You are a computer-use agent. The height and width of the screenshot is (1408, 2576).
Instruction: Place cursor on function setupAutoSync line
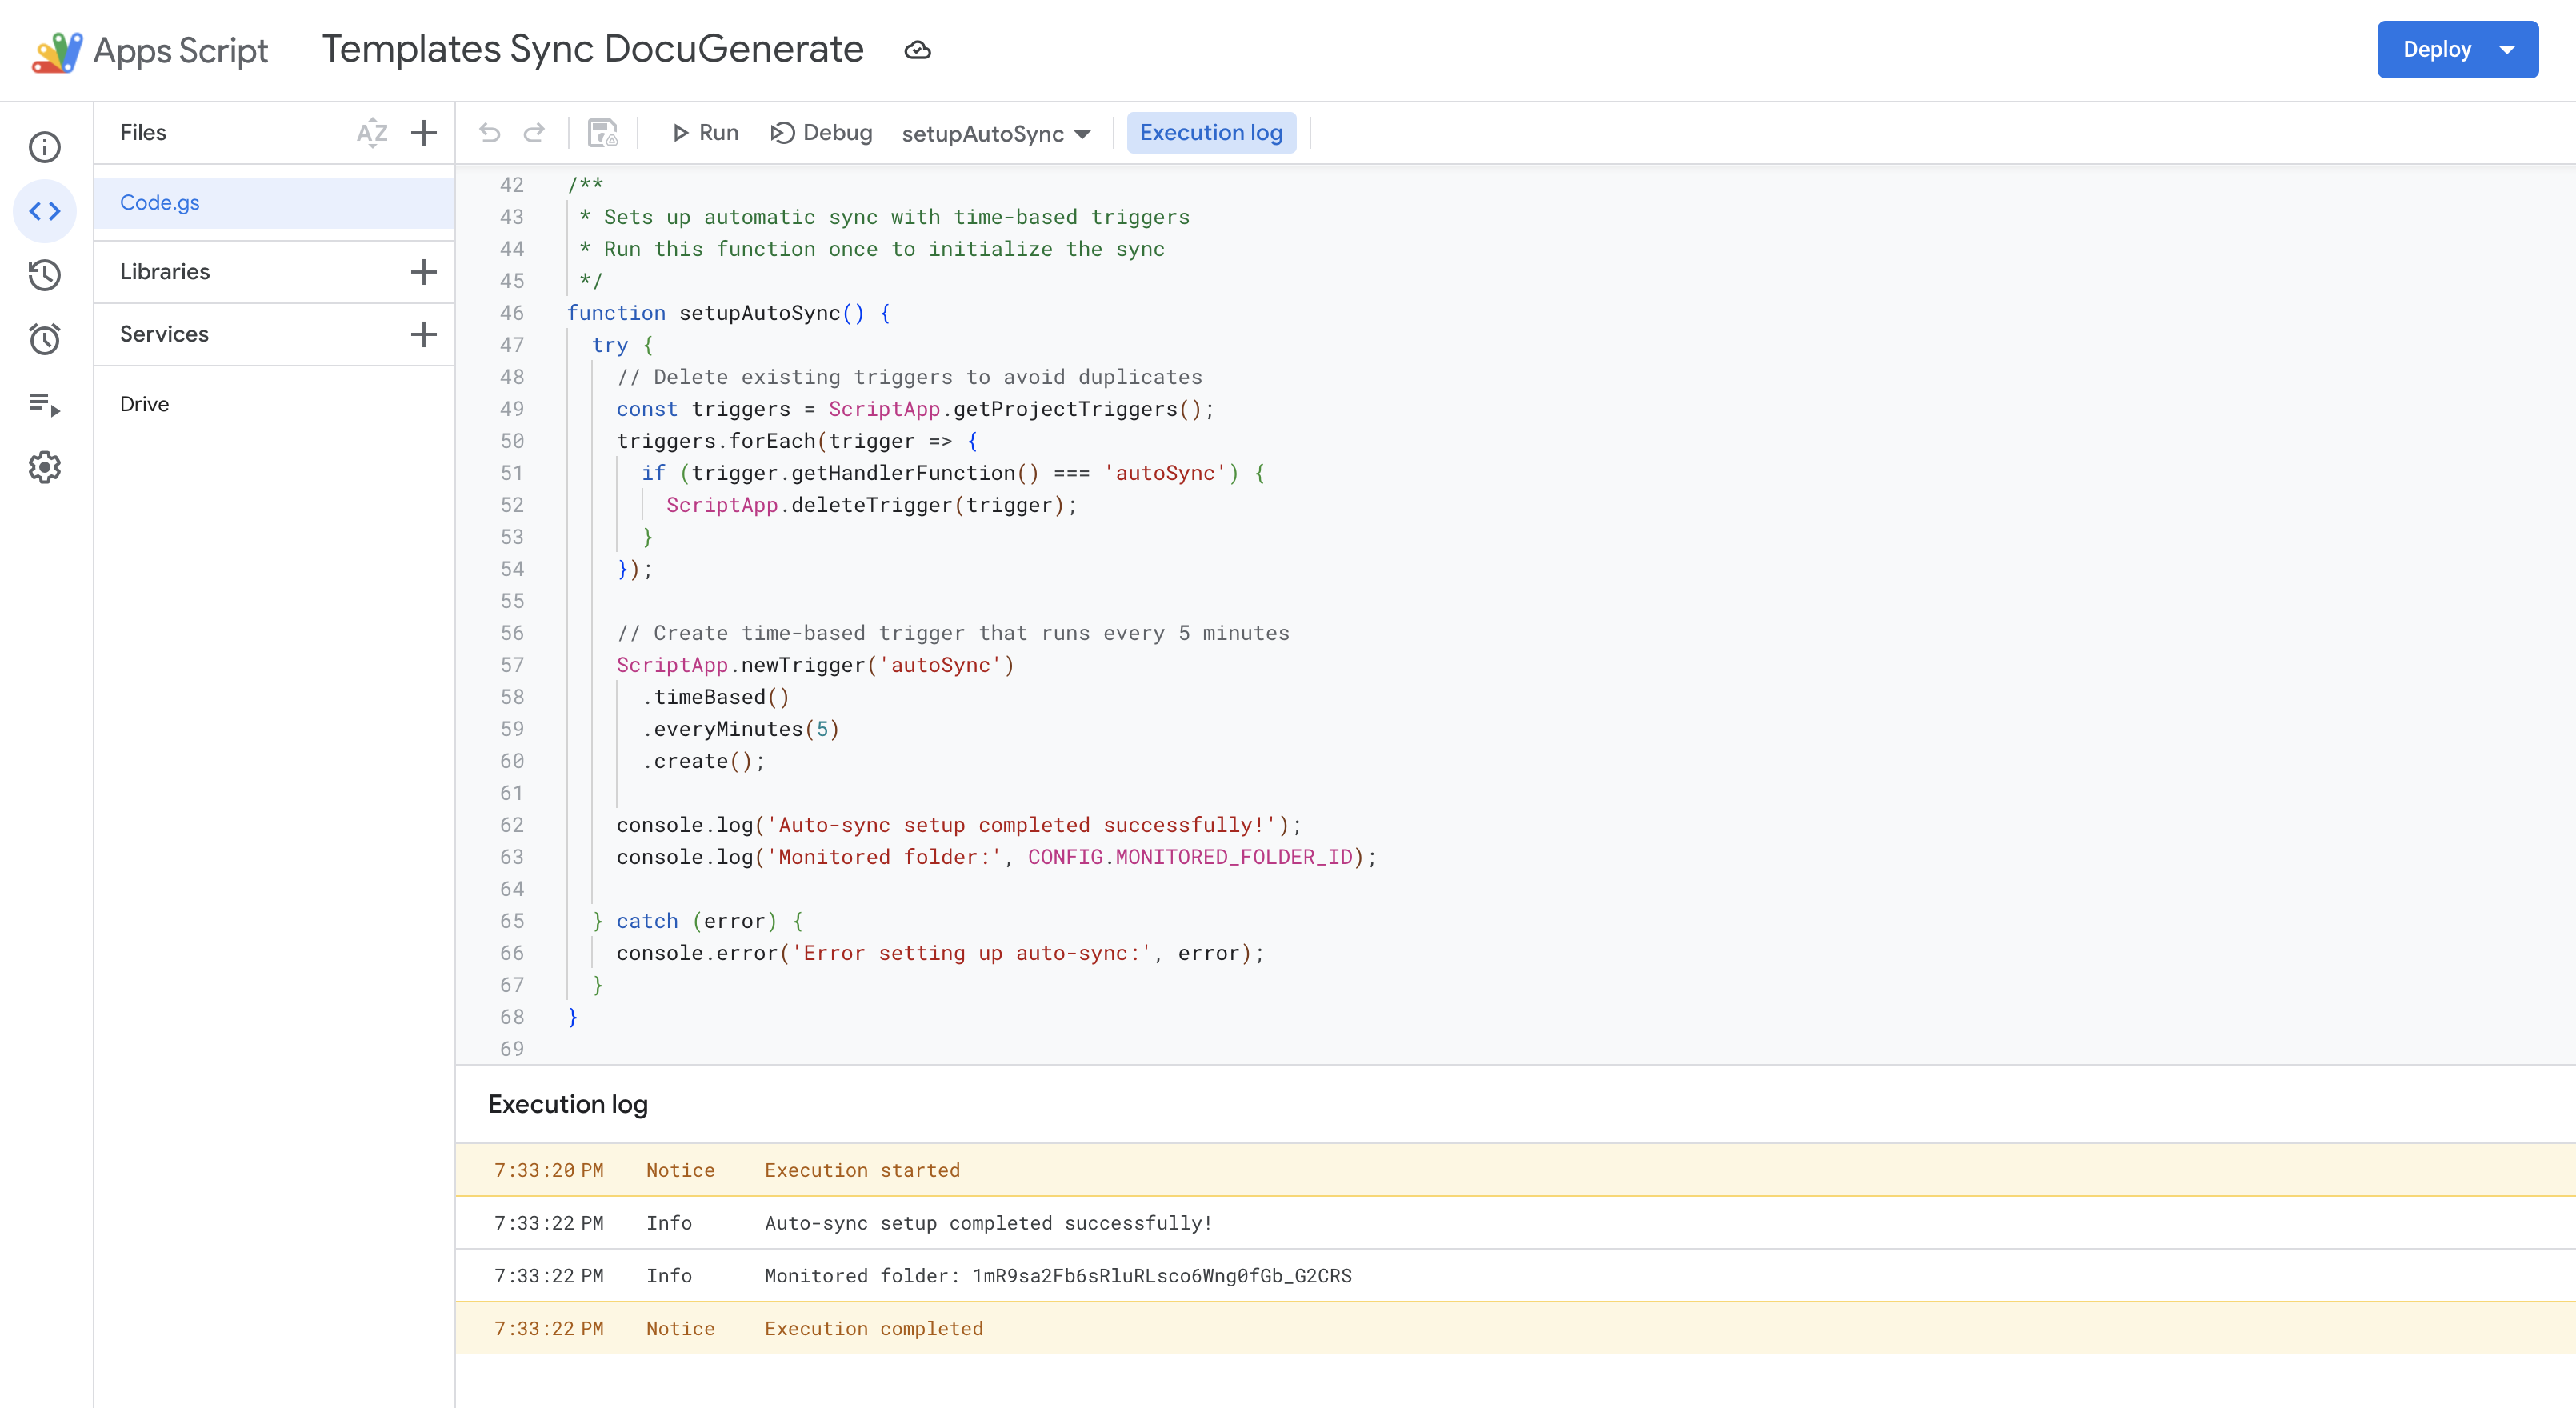tap(728, 313)
